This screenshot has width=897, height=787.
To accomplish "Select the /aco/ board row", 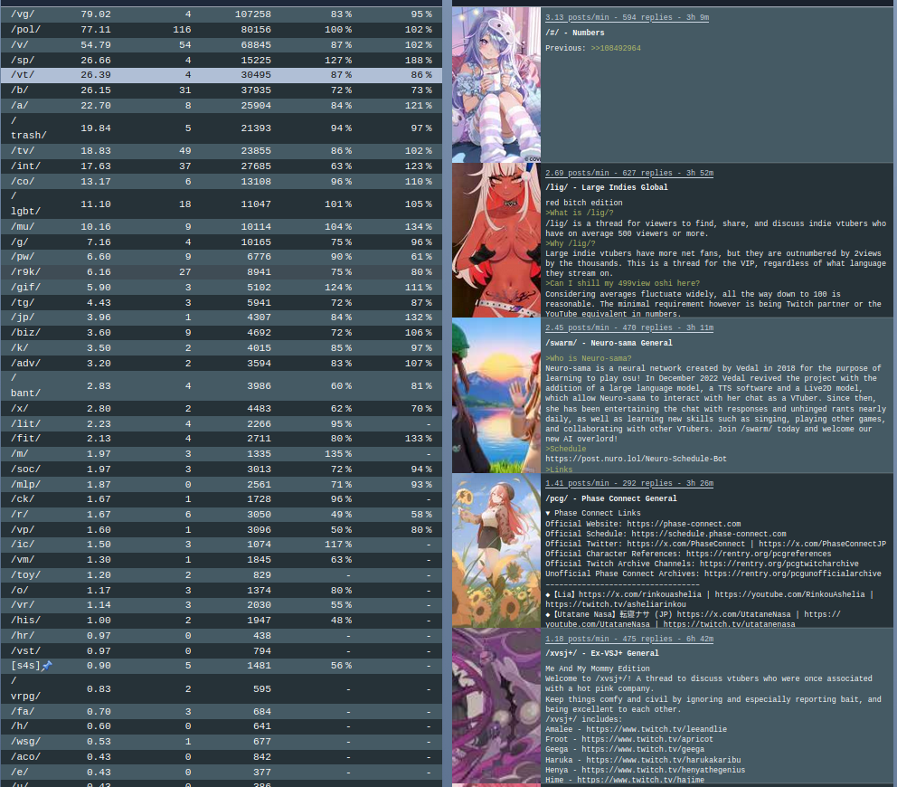I will pos(222,757).
